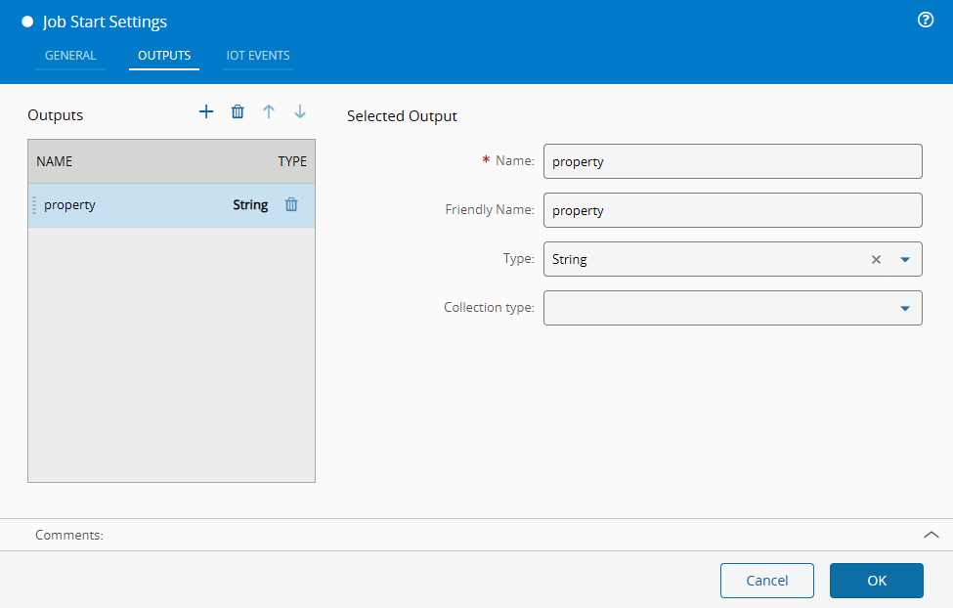
Task: Expand the Type dropdown arrow
Action: click(x=904, y=260)
